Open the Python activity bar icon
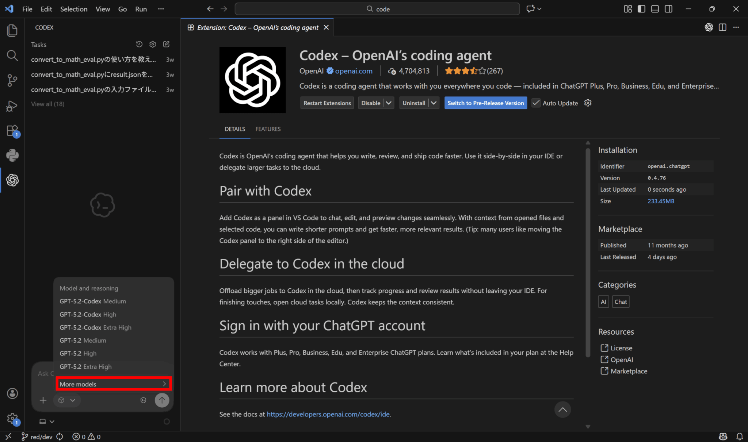Screen dimensions: 748x442 pyautogui.click(x=12, y=155)
